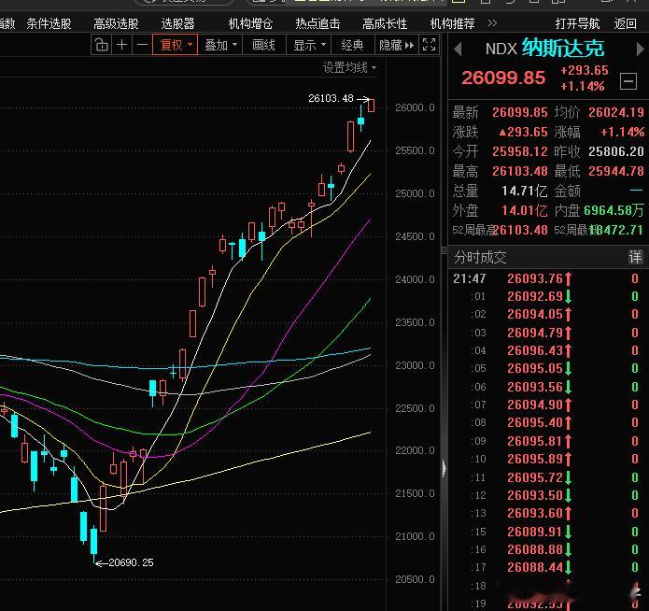The width and height of the screenshot is (649, 611).
Task: Open the 叠加 dropdown
Action: tap(220, 44)
